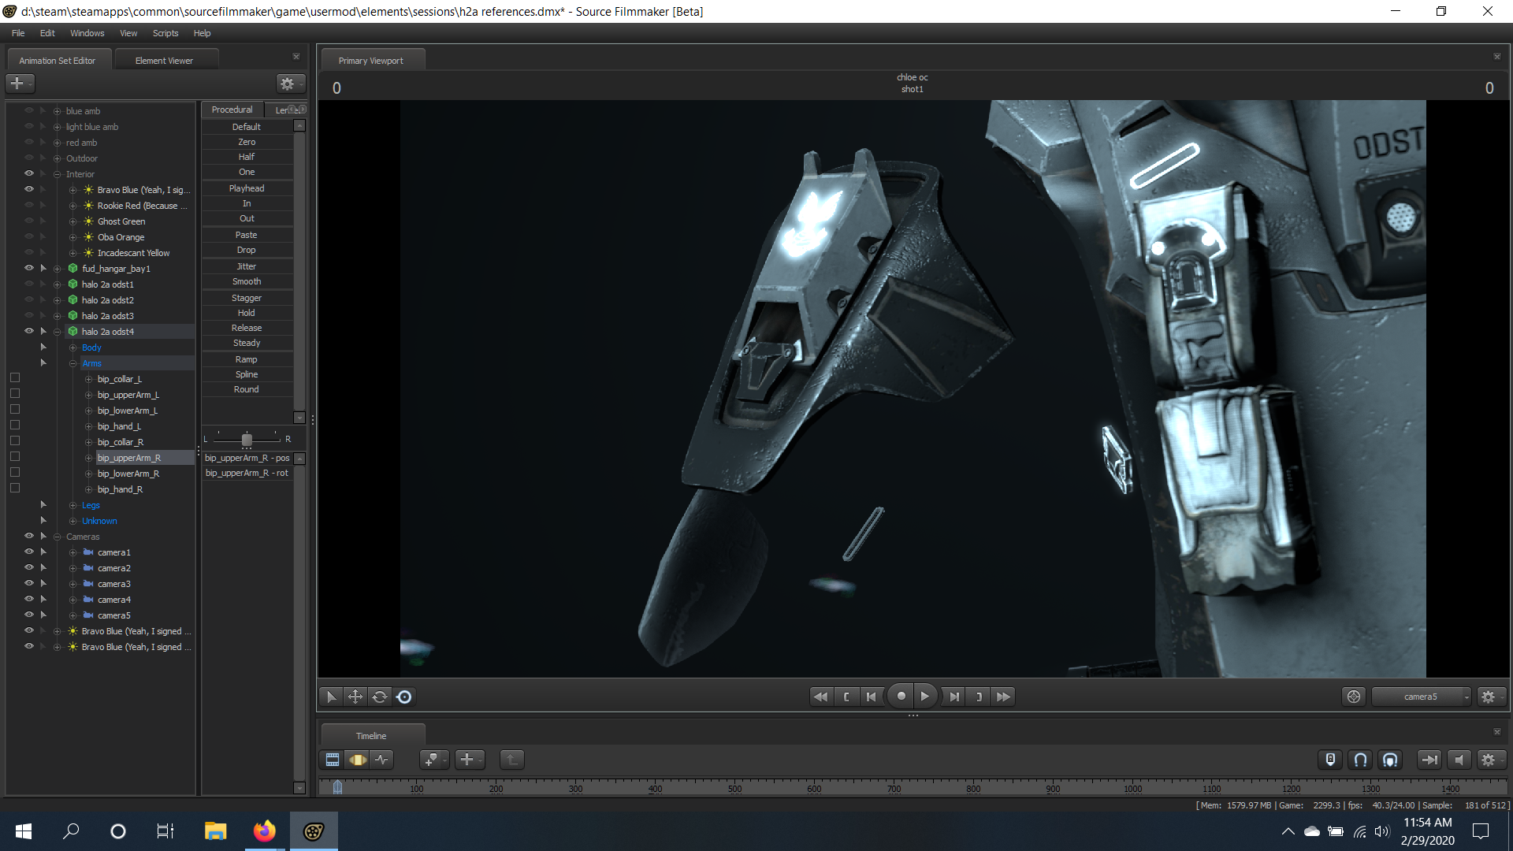Go to the first frame of clip

click(x=846, y=697)
